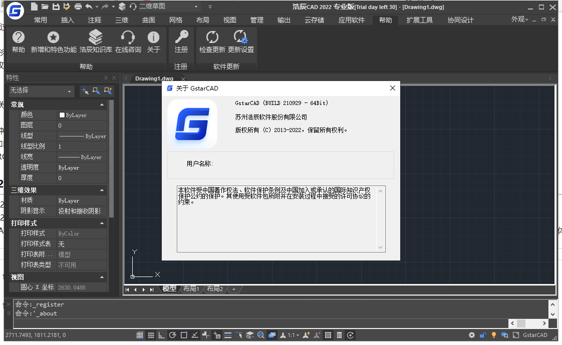The image size is (562, 345).
Task: Click the GstarCAD label in status bar
Action: 535,335
